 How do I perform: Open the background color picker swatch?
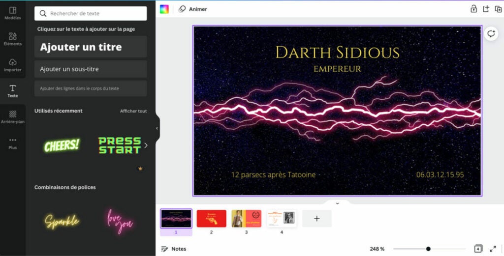(164, 9)
